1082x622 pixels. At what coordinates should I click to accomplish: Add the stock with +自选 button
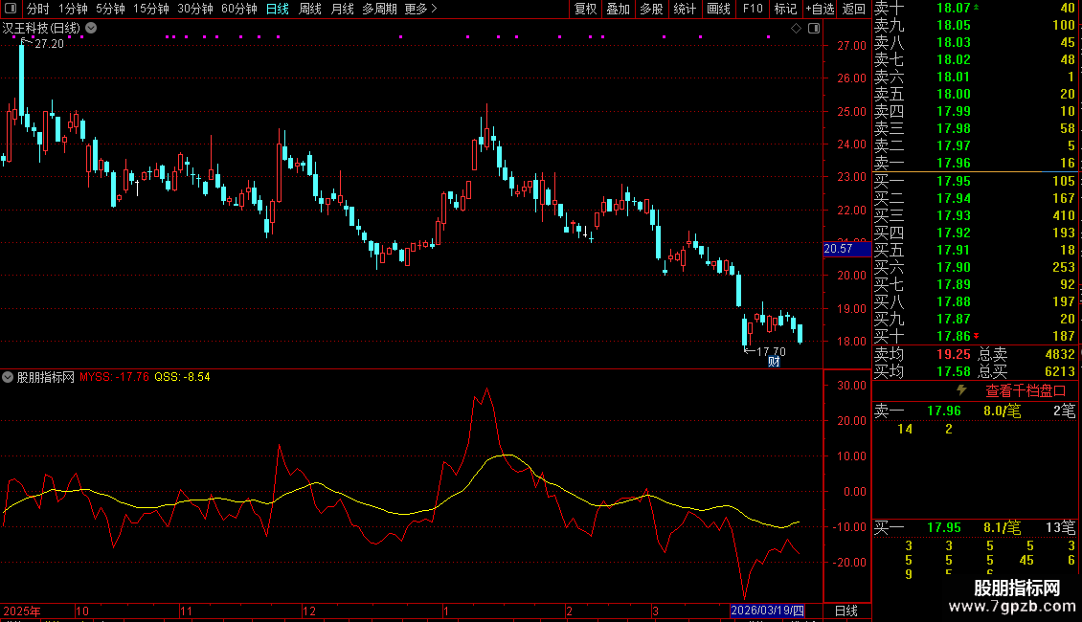coord(820,9)
